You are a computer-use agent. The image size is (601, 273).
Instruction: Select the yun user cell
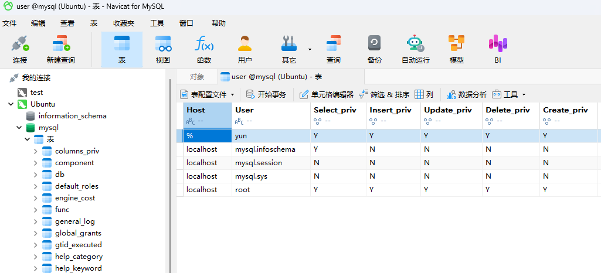pyautogui.click(x=271, y=135)
